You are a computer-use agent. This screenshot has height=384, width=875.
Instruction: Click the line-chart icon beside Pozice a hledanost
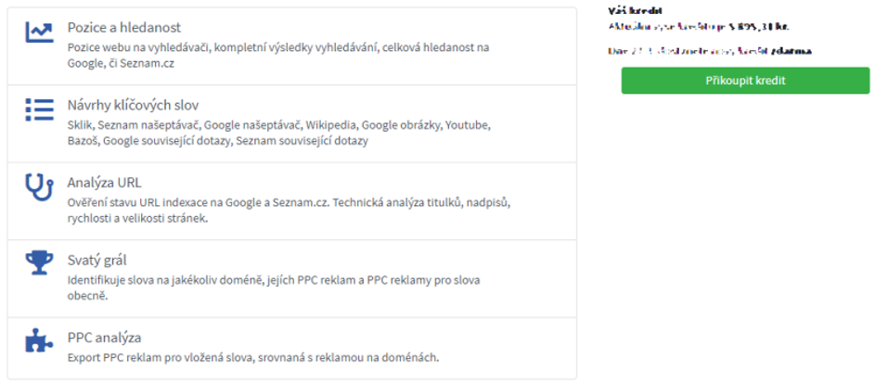pos(39,33)
